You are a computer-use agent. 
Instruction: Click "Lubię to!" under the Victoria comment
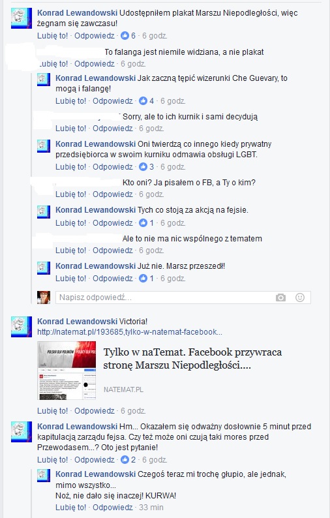pyautogui.click(x=53, y=411)
